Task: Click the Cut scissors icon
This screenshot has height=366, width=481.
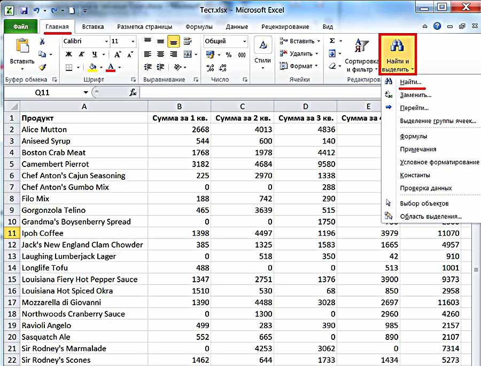Action: pos(42,41)
